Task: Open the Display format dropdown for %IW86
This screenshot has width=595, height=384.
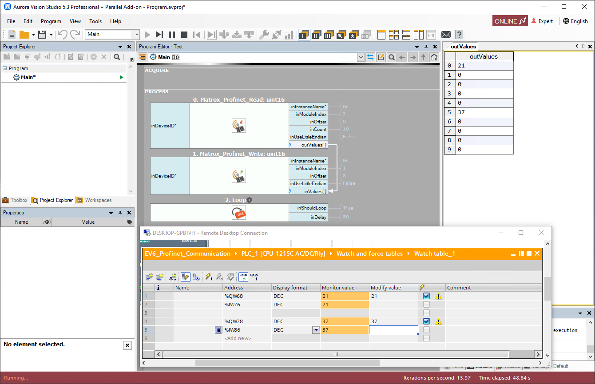Action: click(316, 330)
